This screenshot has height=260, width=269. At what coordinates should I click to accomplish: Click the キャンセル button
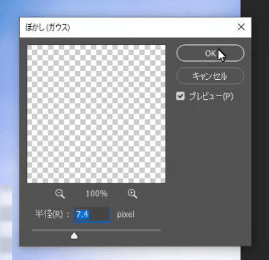coord(210,76)
